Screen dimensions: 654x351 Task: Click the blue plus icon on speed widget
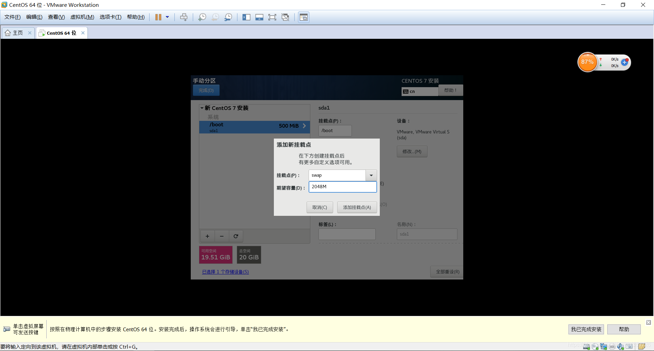(x=624, y=62)
